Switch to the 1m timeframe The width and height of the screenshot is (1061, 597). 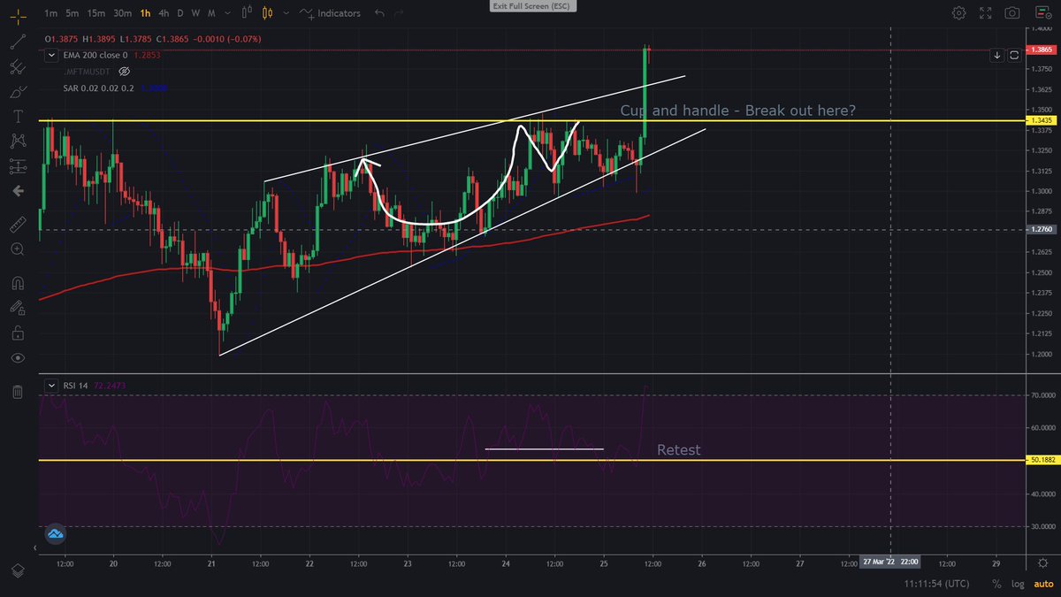[51, 13]
